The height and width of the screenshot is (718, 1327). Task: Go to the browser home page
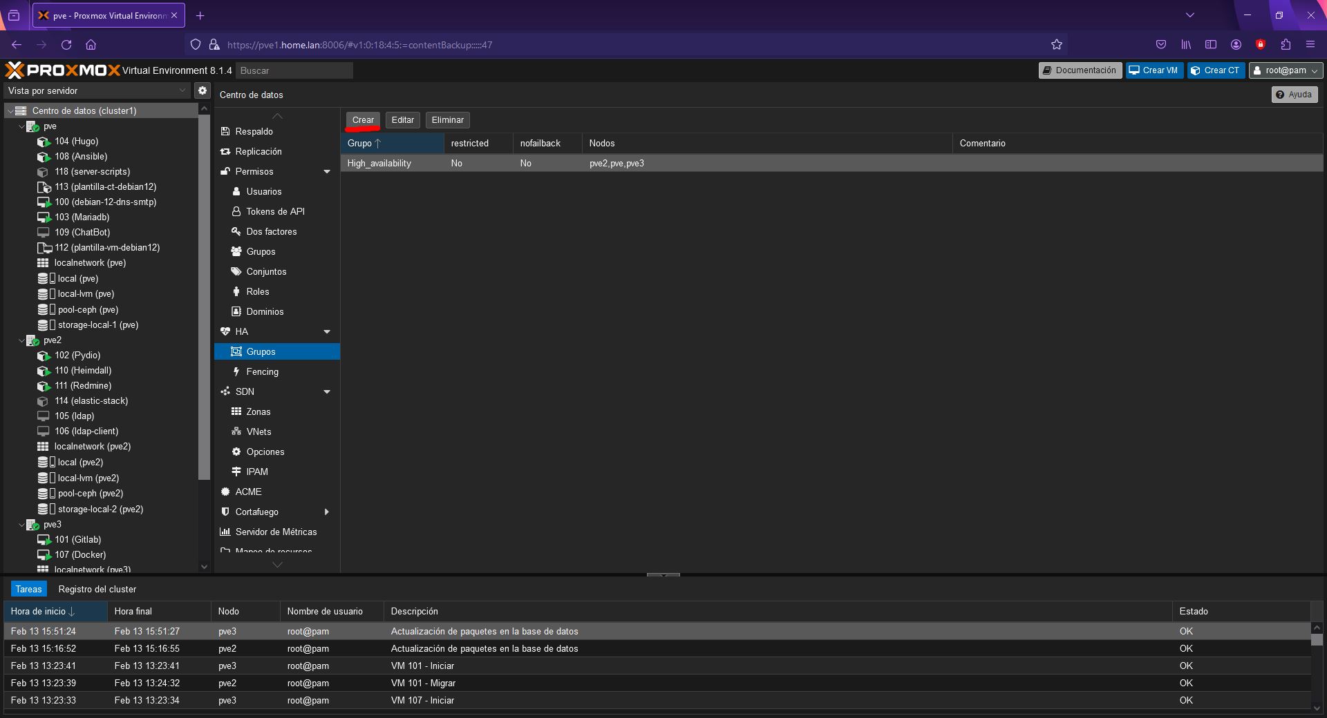[x=91, y=45]
